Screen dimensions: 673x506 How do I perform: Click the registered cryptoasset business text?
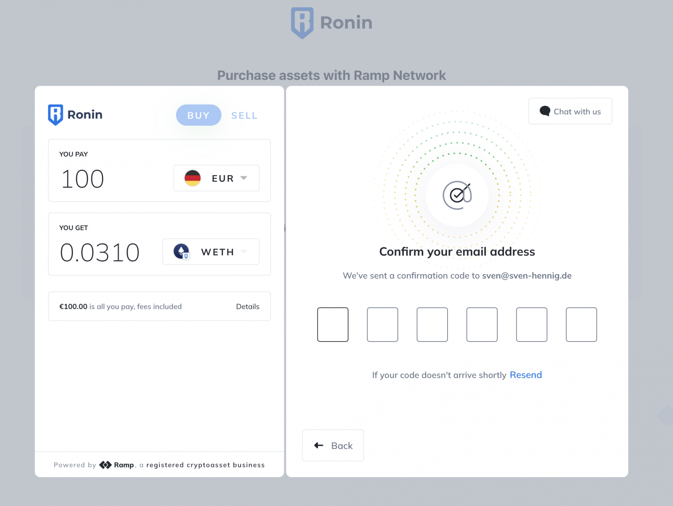(x=206, y=465)
